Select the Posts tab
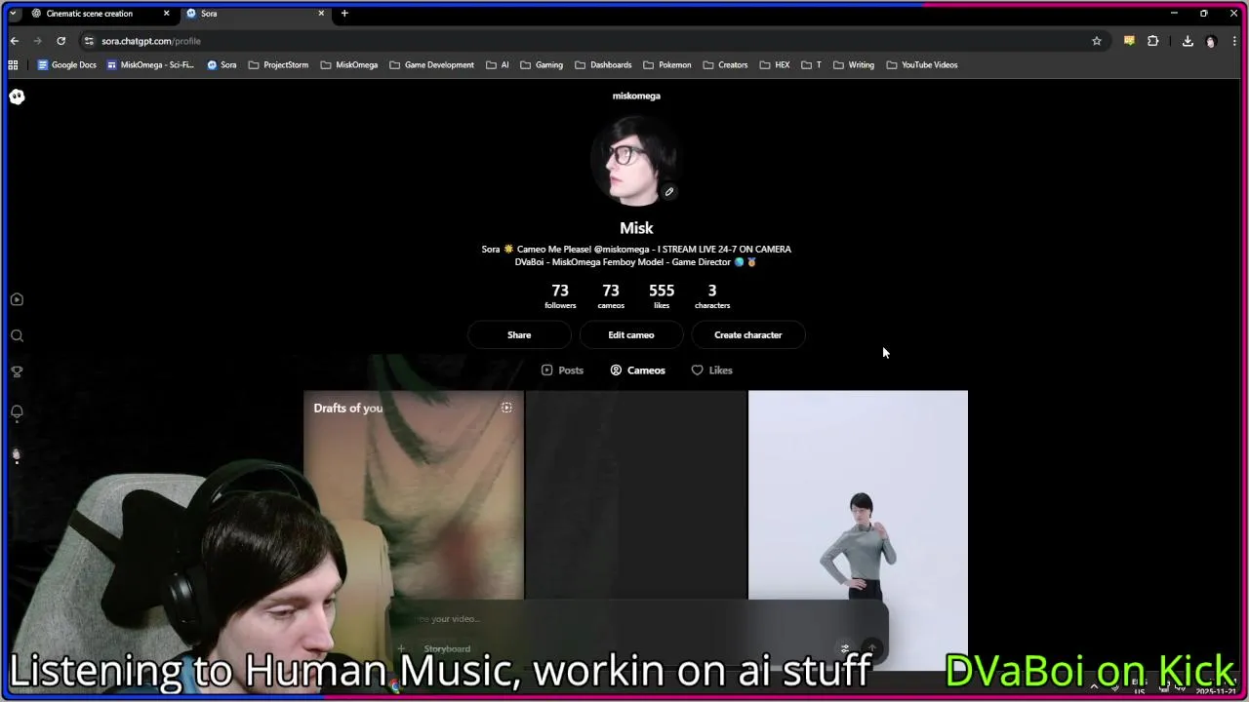1249x702 pixels. 562,370
